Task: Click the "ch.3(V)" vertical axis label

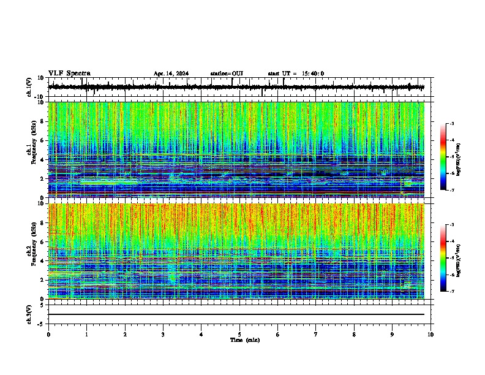Action: click(29, 315)
